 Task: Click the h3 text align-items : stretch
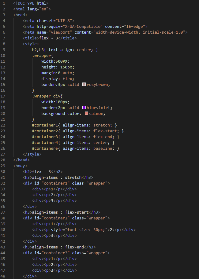coord(57,178)
